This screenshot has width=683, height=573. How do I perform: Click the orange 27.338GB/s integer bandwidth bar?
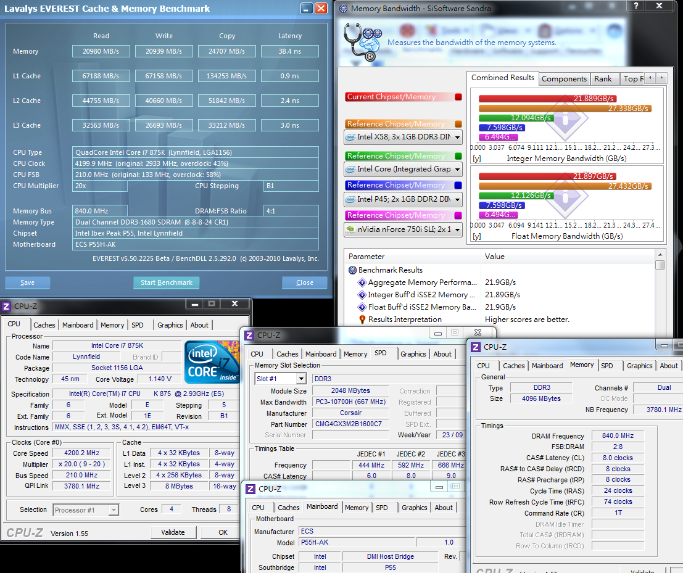pyautogui.click(x=565, y=109)
